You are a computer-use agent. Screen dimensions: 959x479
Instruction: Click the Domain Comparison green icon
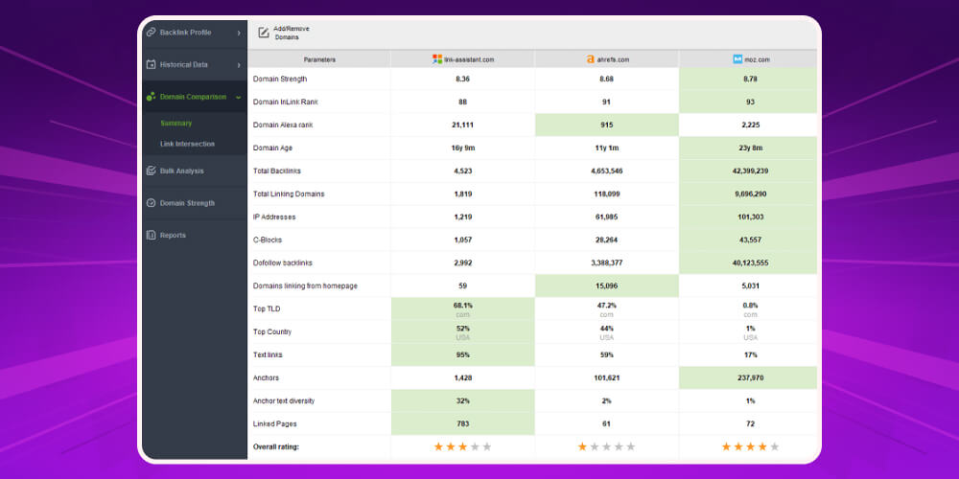[152, 97]
